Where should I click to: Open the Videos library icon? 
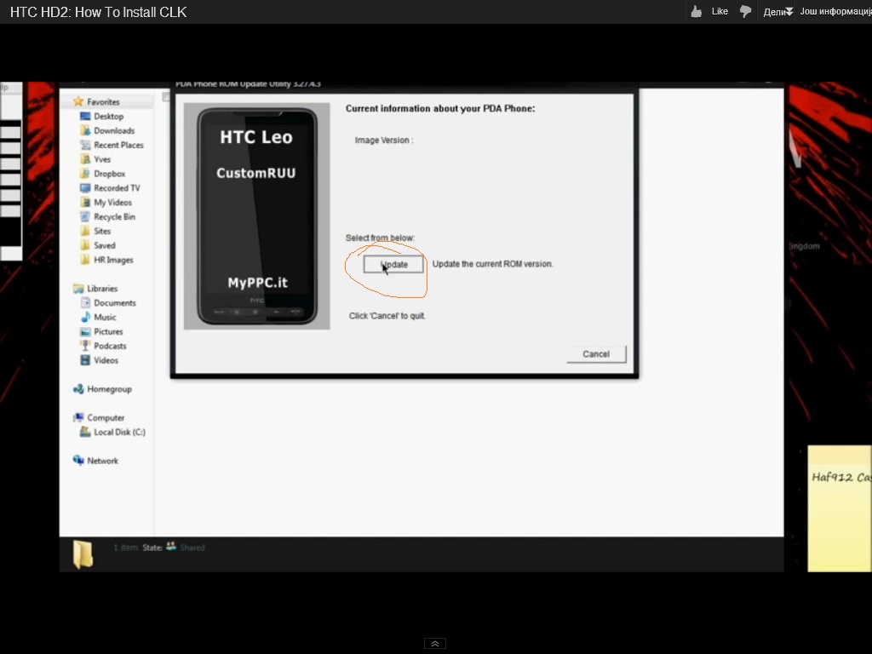point(85,360)
